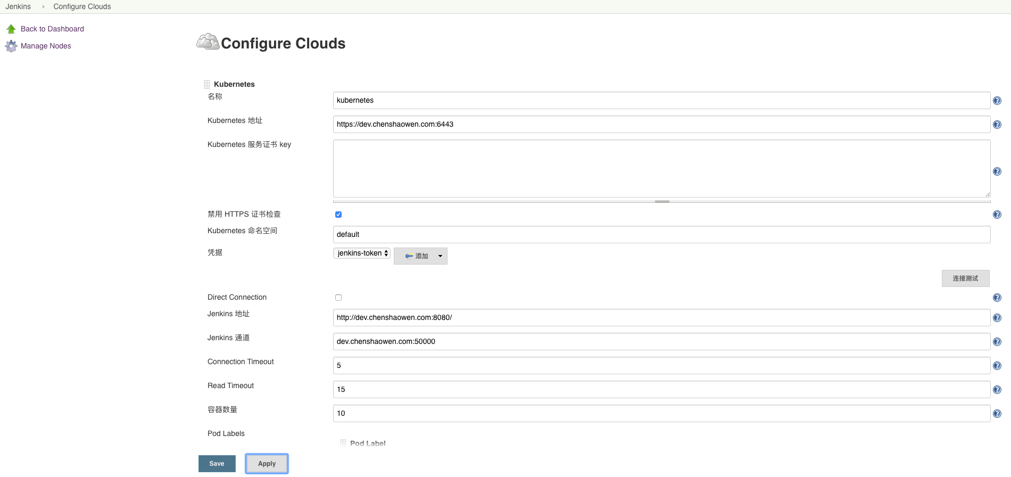Go to Back to Dashboard link

click(52, 29)
